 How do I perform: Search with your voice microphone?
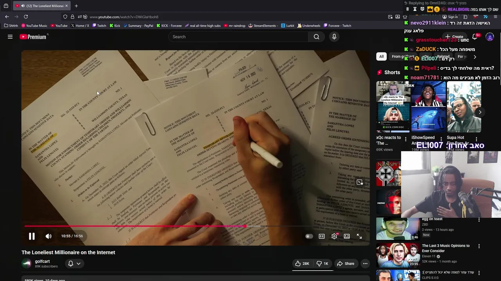pos(334,37)
